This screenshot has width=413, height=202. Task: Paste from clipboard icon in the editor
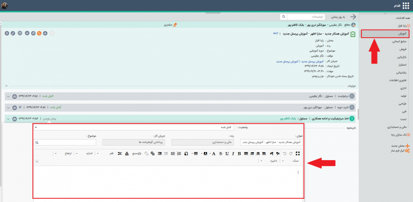186,154
